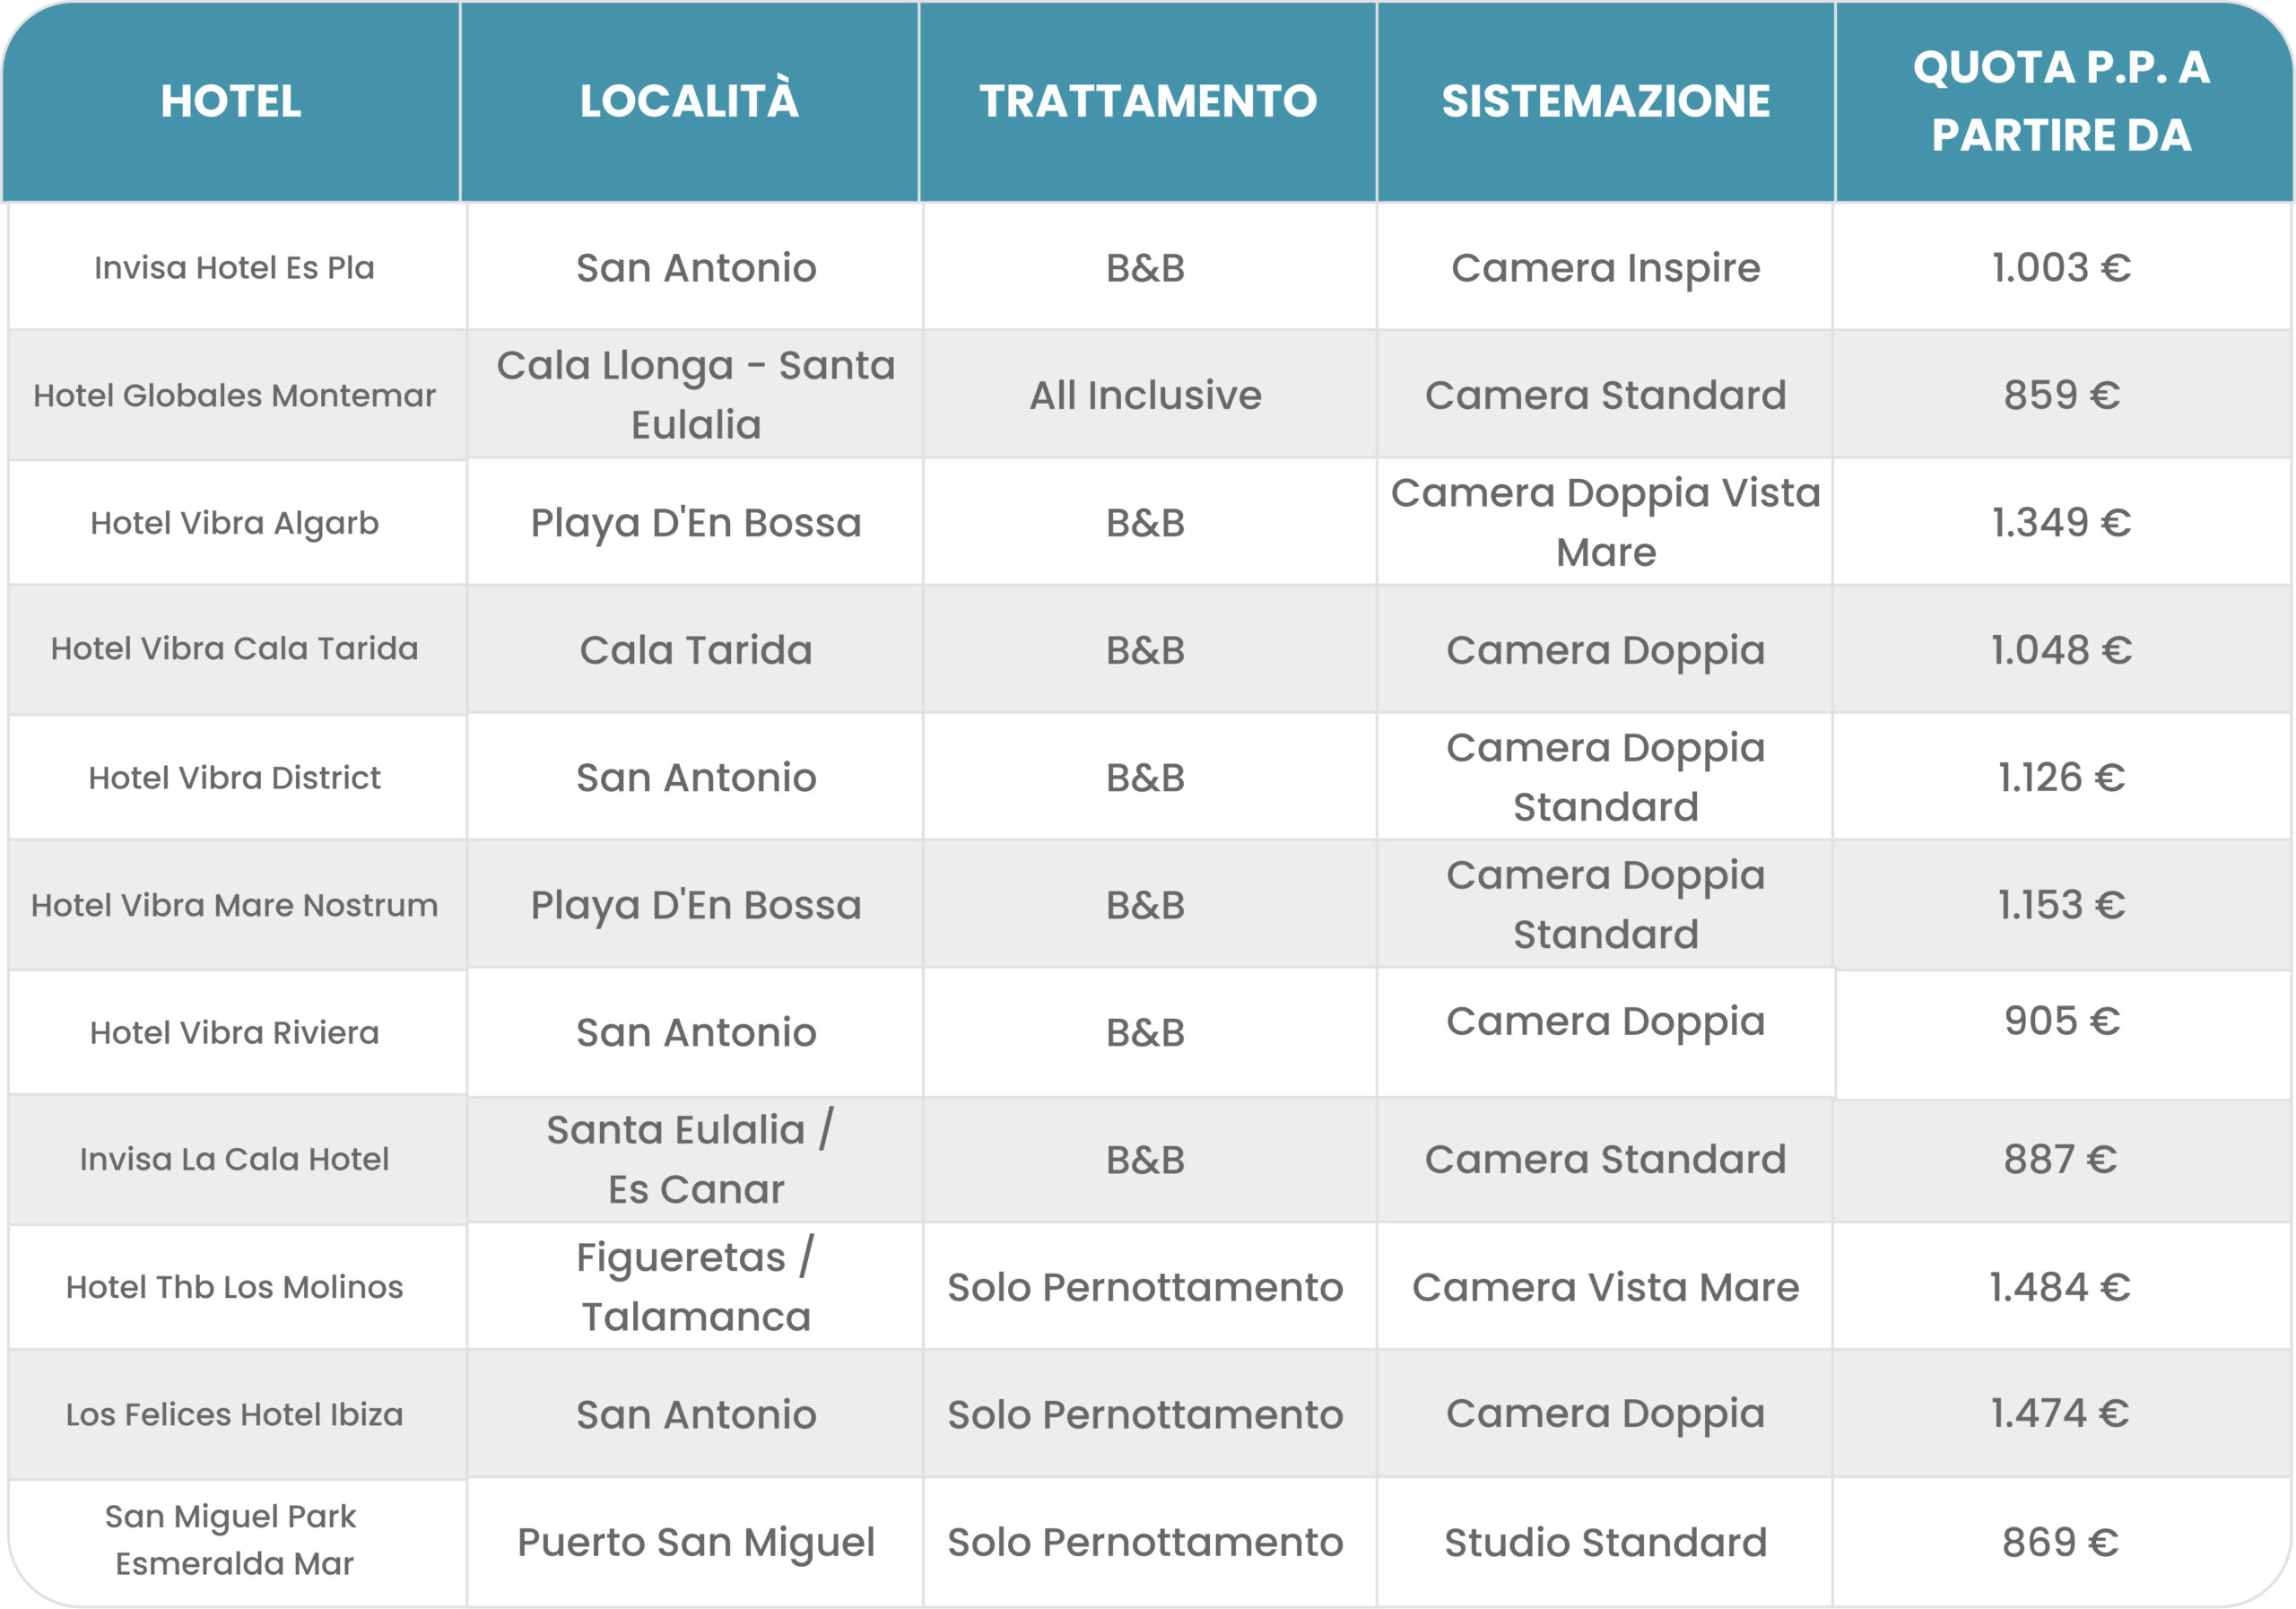The width and height of the screenshot is (2296, 1609).
Task: Click the QUOTA P.P. A PARTIRE DA header
Action: point(2062,101)
